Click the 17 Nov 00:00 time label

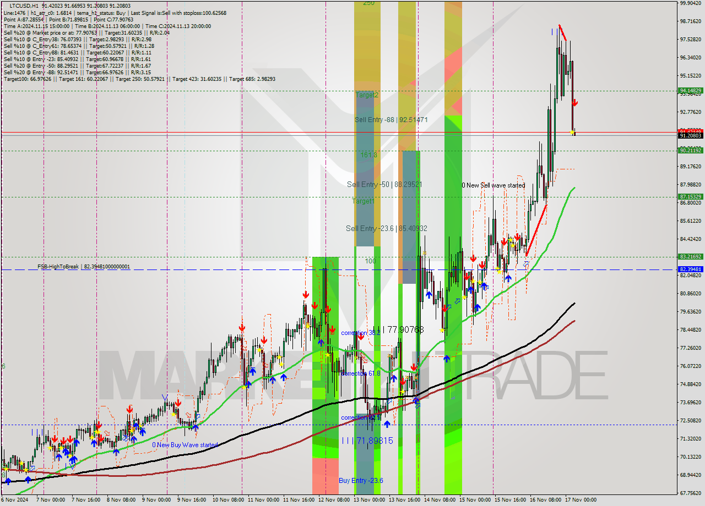(581, 500)
